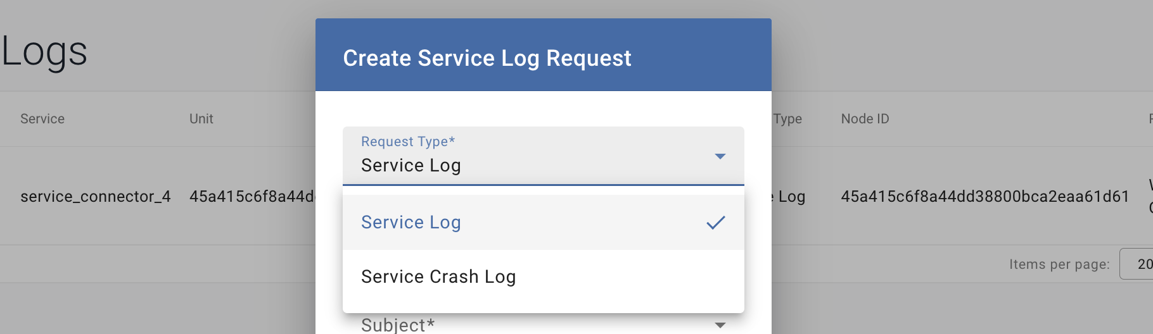Click the Logs page heading
The height and width of the screenshot is (334, 1153).
[44, 51]
